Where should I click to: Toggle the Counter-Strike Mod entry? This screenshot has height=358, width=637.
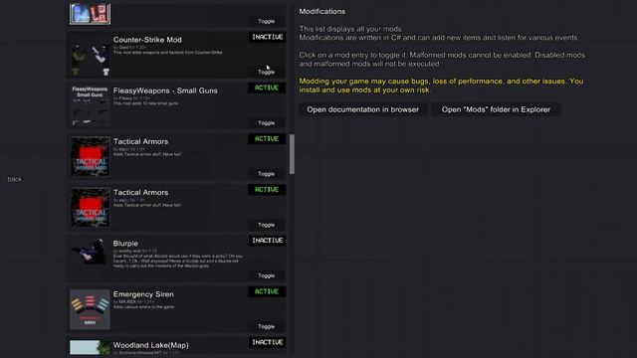click(x=266, y=72)
